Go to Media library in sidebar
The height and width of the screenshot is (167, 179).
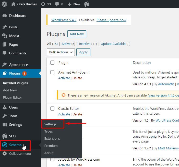tap(14, 36)
